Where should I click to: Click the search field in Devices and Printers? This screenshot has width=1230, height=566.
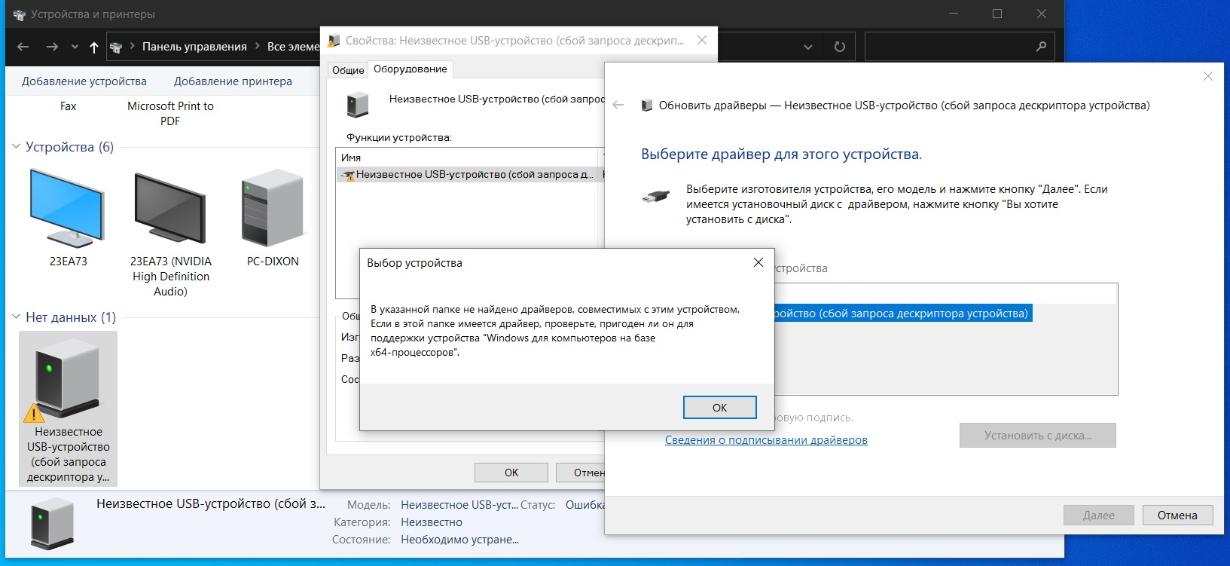[x=949, y=47]
